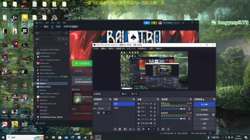Pop out the Scenes dock panel icon
Viewport: 250px width, 140px height.
tap(134, 99)
